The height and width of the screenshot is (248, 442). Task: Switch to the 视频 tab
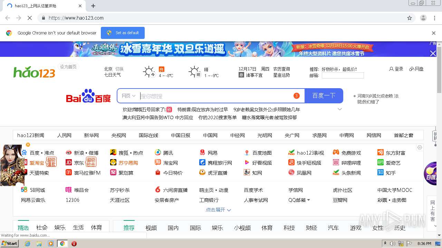pyautogui.click(x=151, y=228)
